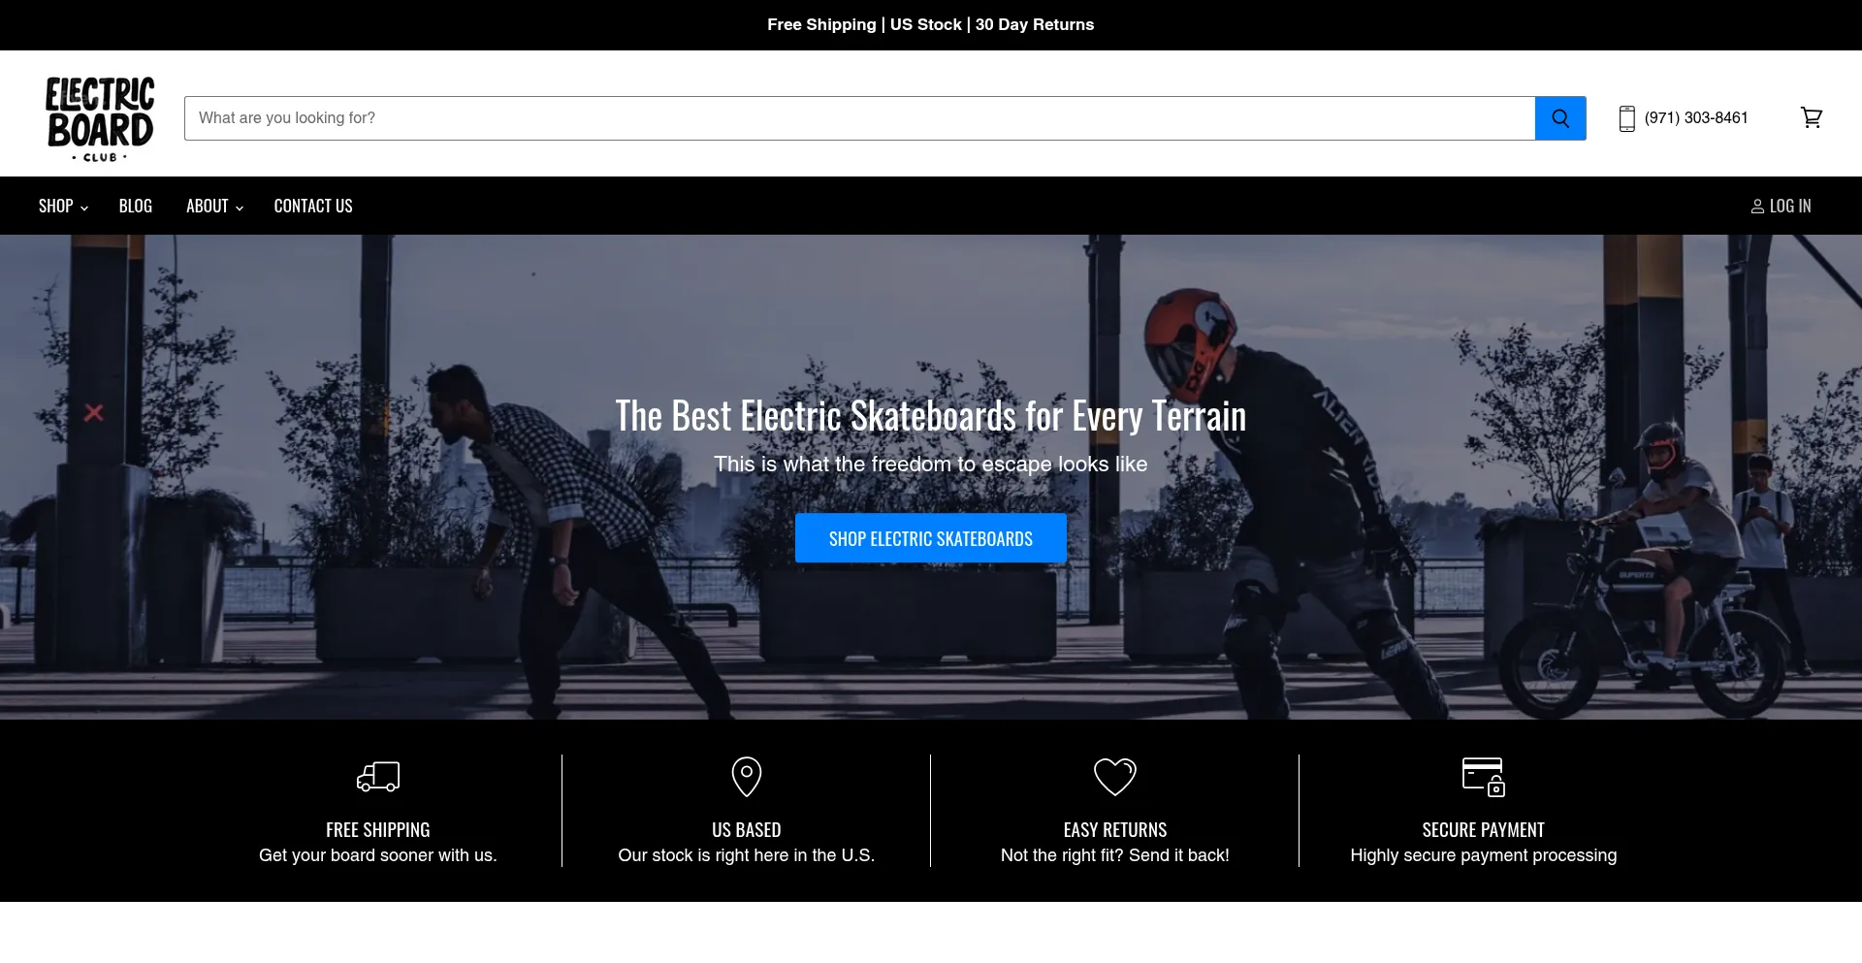Click the 'EASY RETURNS' heading

pyautogui.click(x=1115, y=830)
